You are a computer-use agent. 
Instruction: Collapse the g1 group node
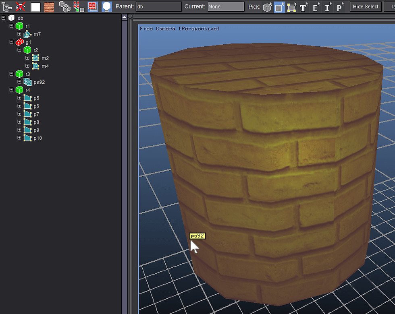(11, 42)
